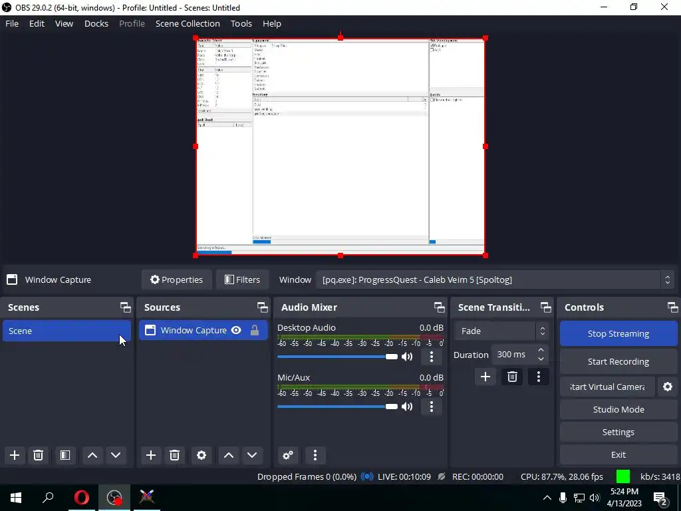Open ProgressQuest swords icon in taskbar
The width and height of the screenshot is (681, 511).
(x=147, y=498)
